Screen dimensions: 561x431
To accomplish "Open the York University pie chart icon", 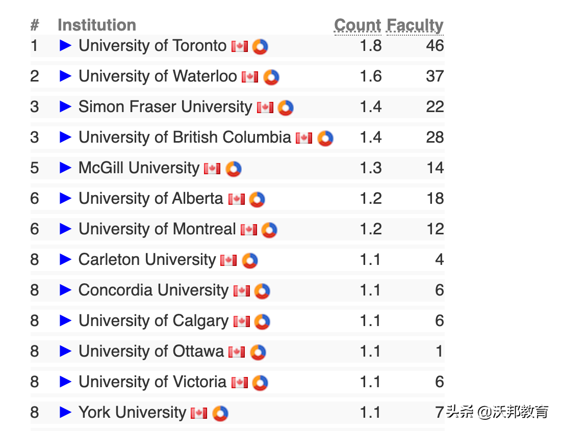I will [220, 413].
